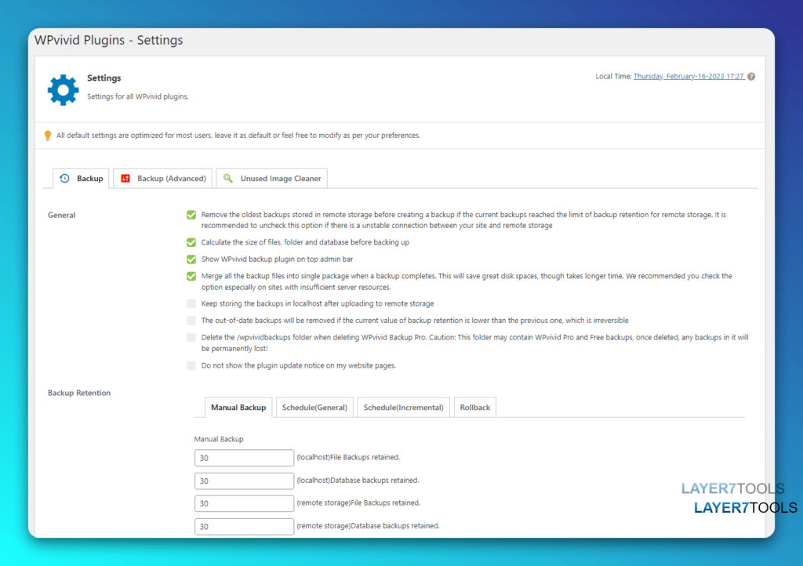Enable Do not show plugin update notice

[x=191, y=365]
